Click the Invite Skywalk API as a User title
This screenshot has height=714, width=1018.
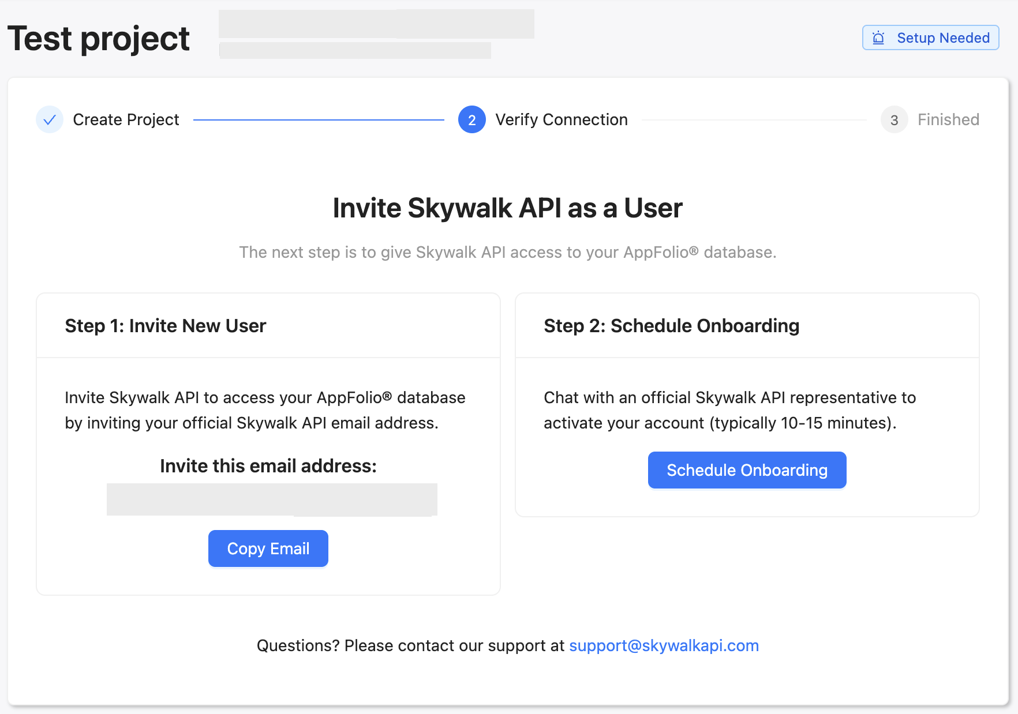tap(507, 208)
